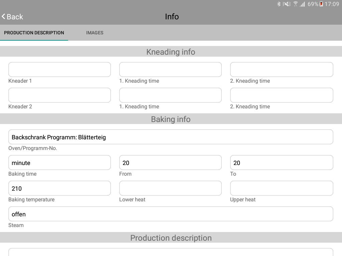Focus the Kneader 2 input field
Image resolution: width=342 pixels, height=256 pixels.
tap(59, 95)
